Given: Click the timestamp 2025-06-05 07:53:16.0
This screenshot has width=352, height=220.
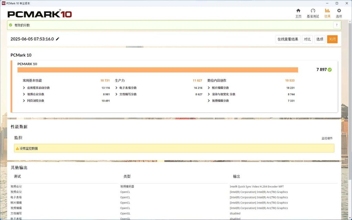Looking at the screenshot, I should click(x=32, y=39).
